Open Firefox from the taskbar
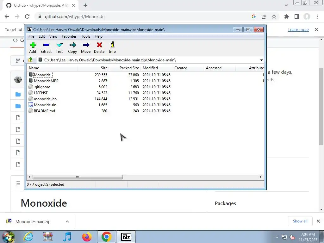Screen dimensions: 324x243 tap(87, 237)
